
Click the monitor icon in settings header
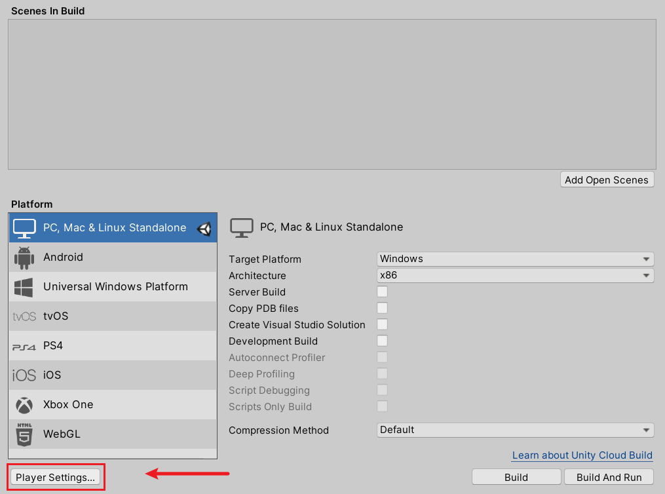click(x=242, y=228)
